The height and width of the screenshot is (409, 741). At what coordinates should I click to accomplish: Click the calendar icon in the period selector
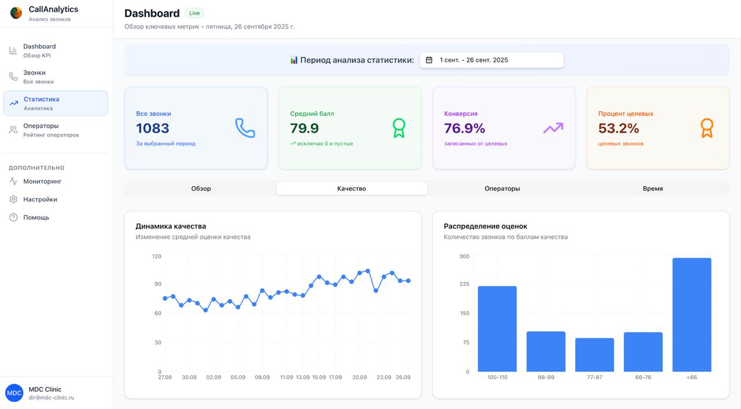click(429, 60)
